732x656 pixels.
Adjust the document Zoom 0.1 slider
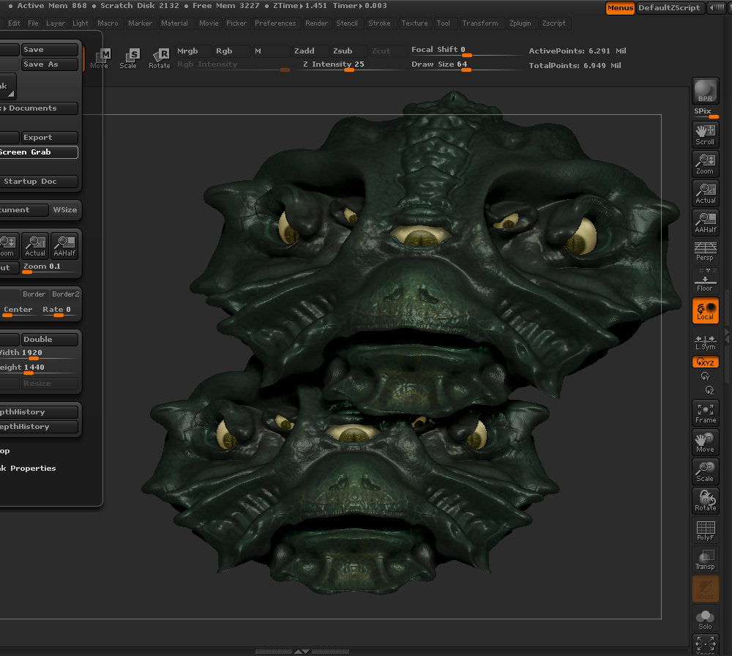coord(50,267)
